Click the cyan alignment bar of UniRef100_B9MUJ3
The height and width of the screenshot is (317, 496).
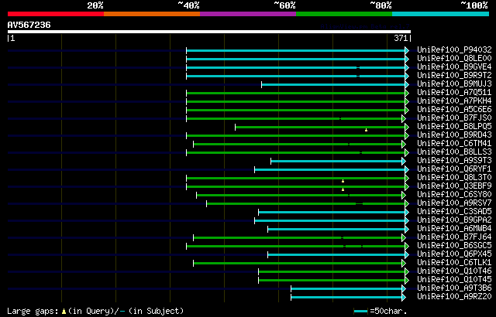click(333, 84)
